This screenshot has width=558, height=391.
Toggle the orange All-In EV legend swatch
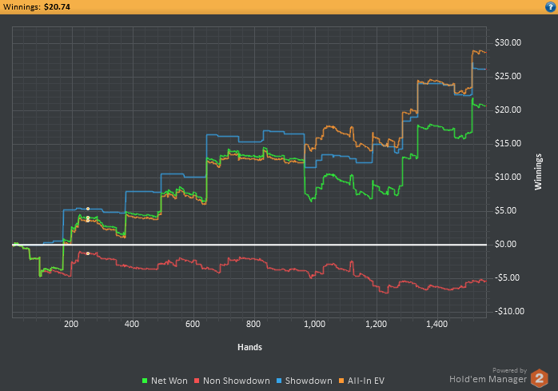tap(341, 381)
